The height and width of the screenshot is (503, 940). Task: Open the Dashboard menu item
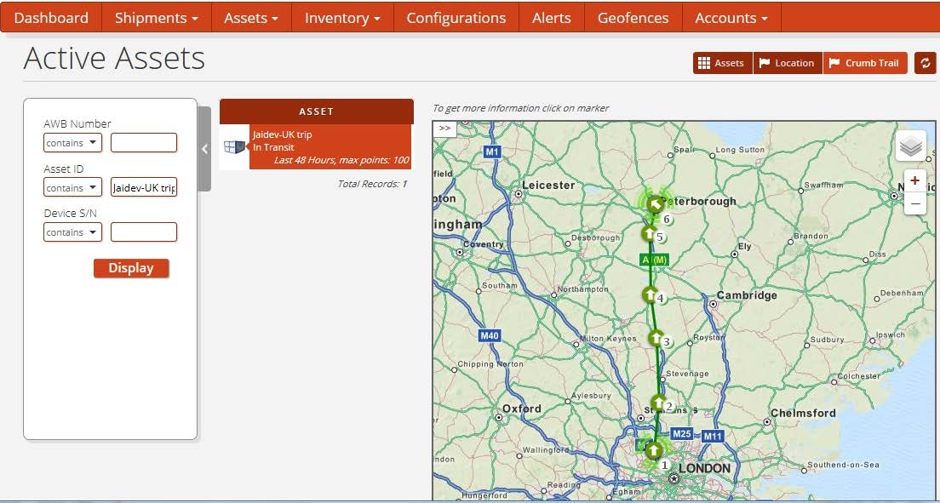(51, 18)
